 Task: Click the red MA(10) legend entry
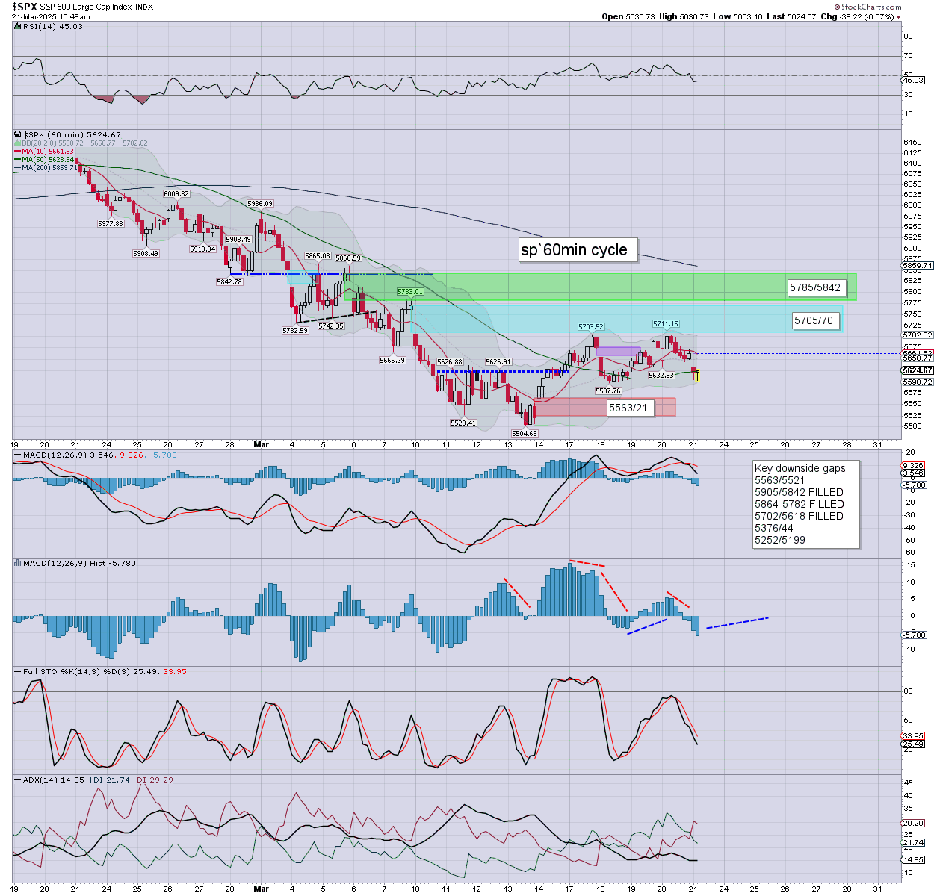point(46,152)
